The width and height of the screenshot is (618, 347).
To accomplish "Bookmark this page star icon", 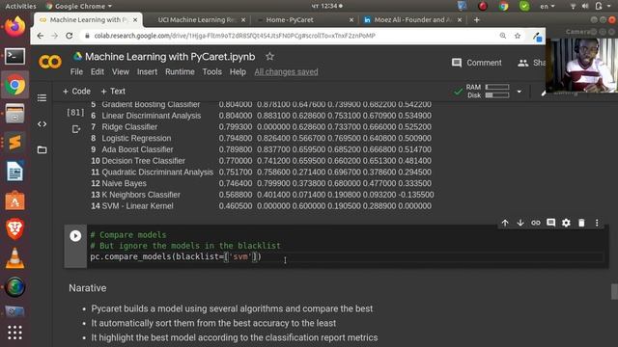I will point(518,36).
